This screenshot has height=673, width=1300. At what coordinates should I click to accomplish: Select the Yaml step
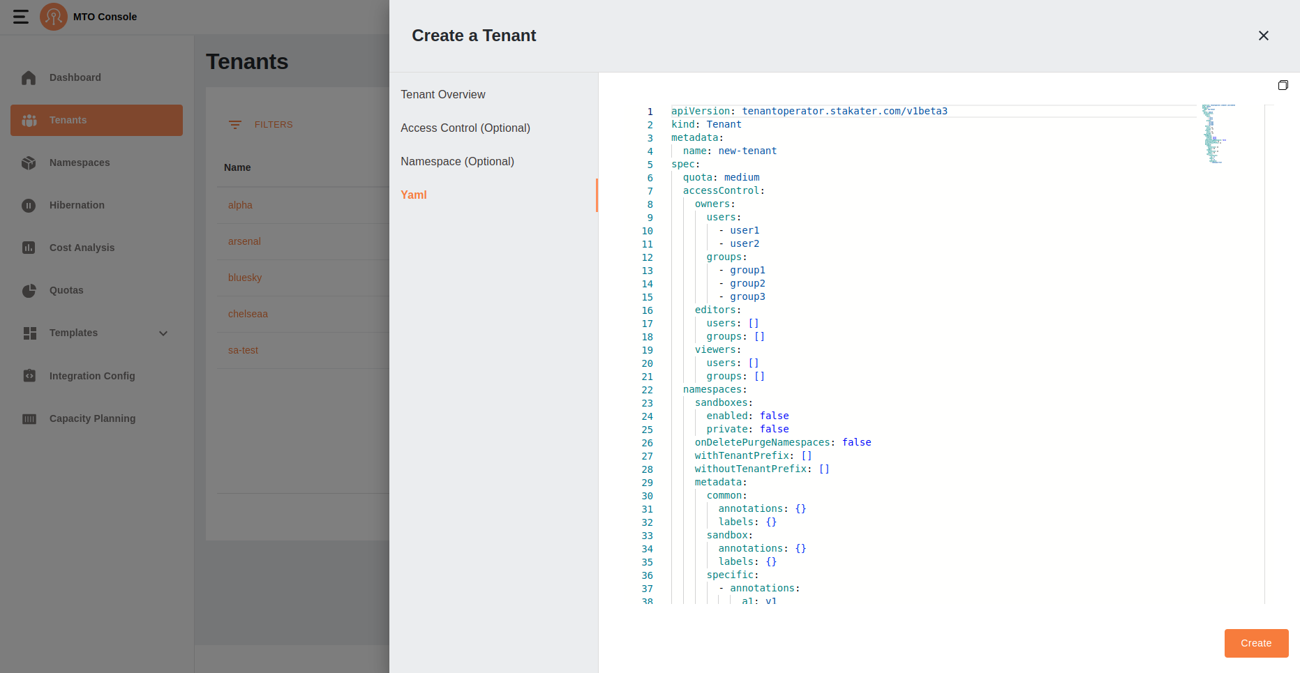click(x=414, y=195)
